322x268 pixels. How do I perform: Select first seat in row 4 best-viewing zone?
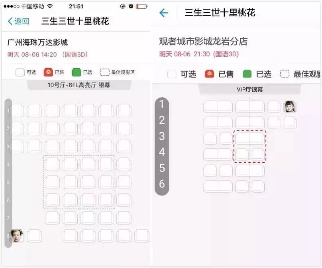tap(52, 164)
